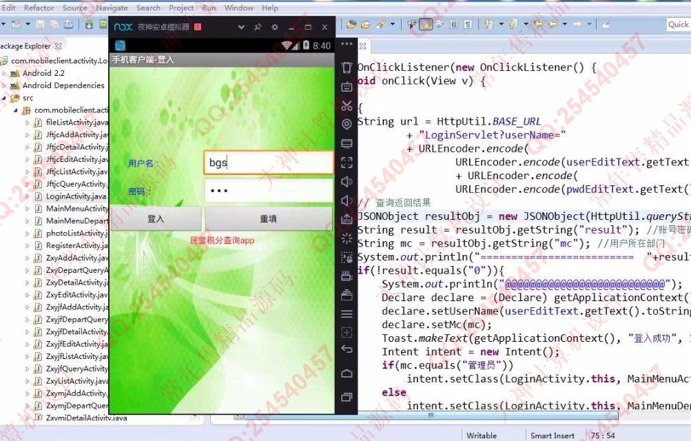Select LoginActivity.java in Package Explorer
The image size is (691, 441).
point(76,196)
